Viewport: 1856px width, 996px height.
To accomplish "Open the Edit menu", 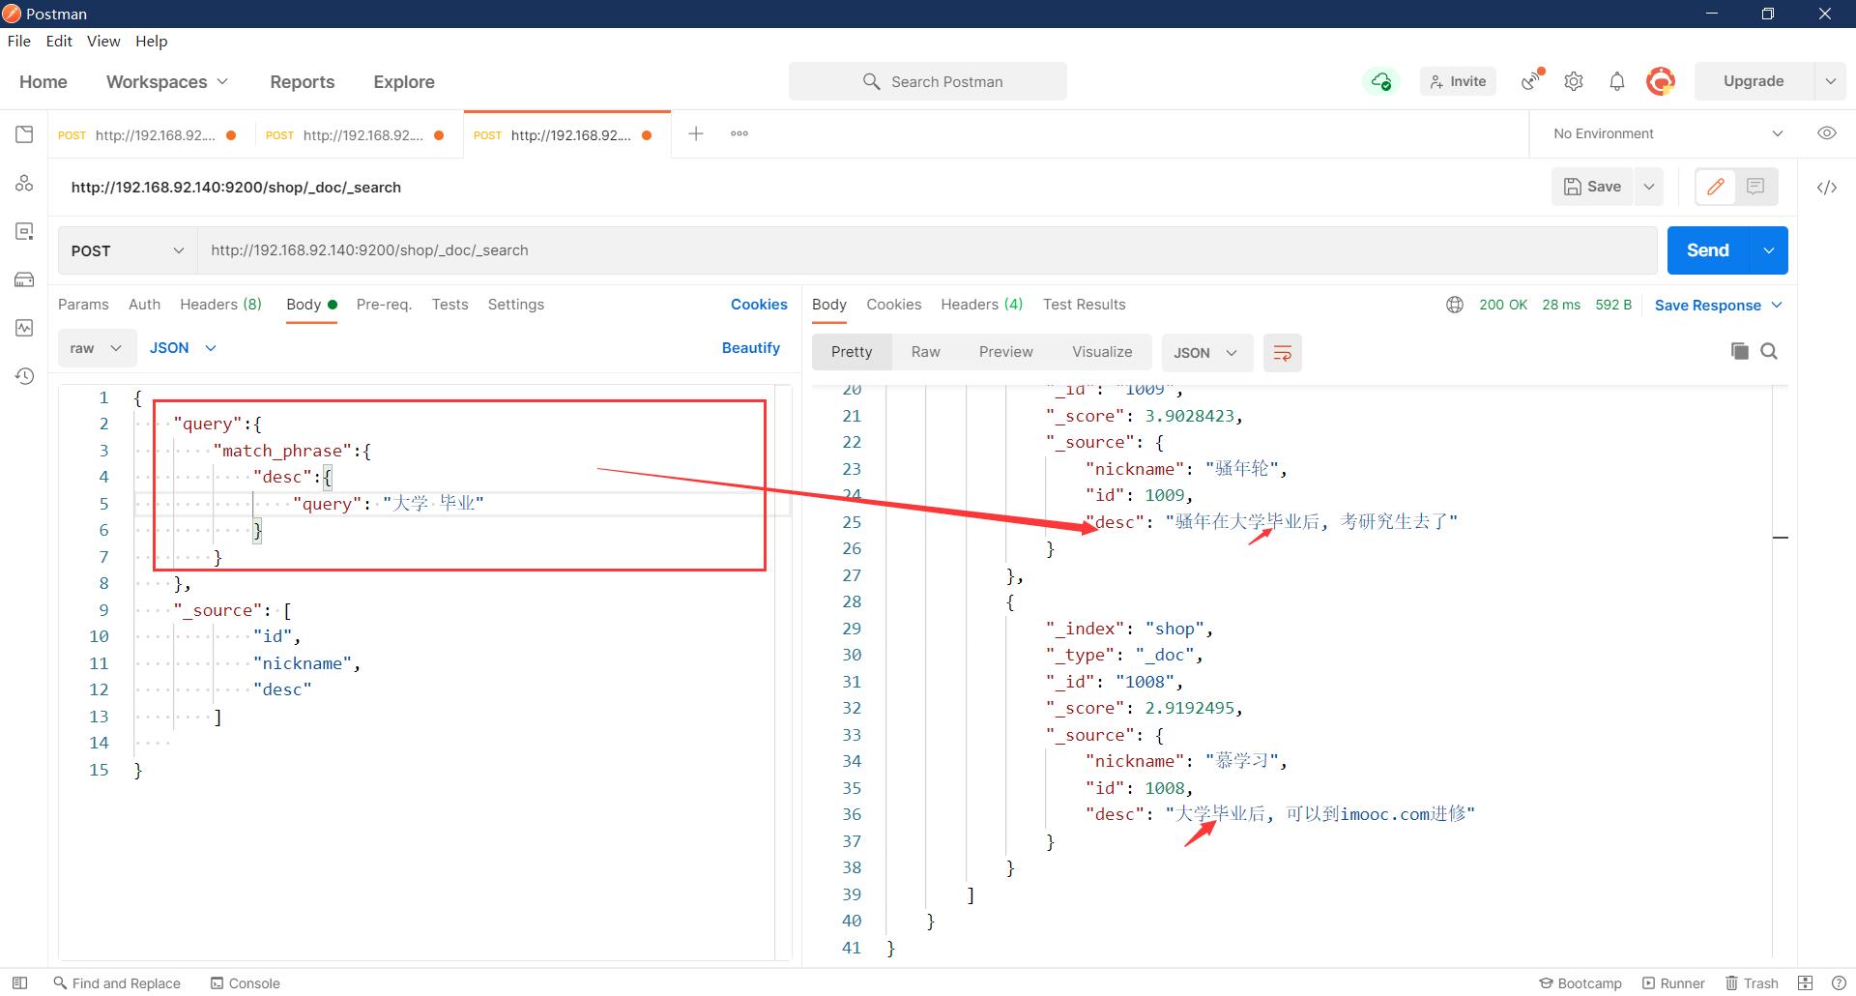I will coord(59,41).
